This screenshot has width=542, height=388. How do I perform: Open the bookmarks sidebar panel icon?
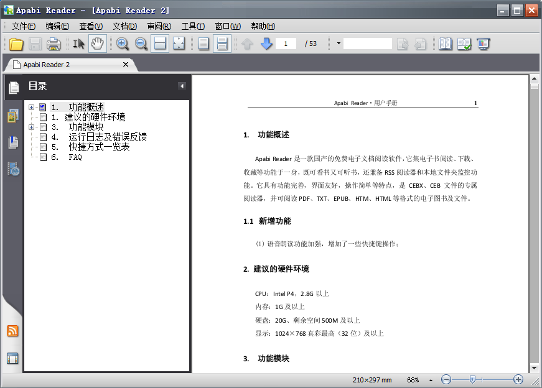tap(13, 142)
